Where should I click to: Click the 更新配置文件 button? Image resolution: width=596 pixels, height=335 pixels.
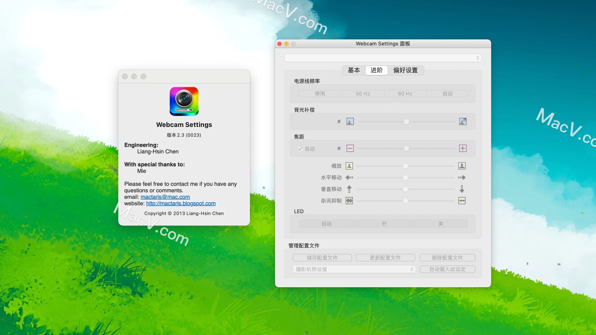385,258
